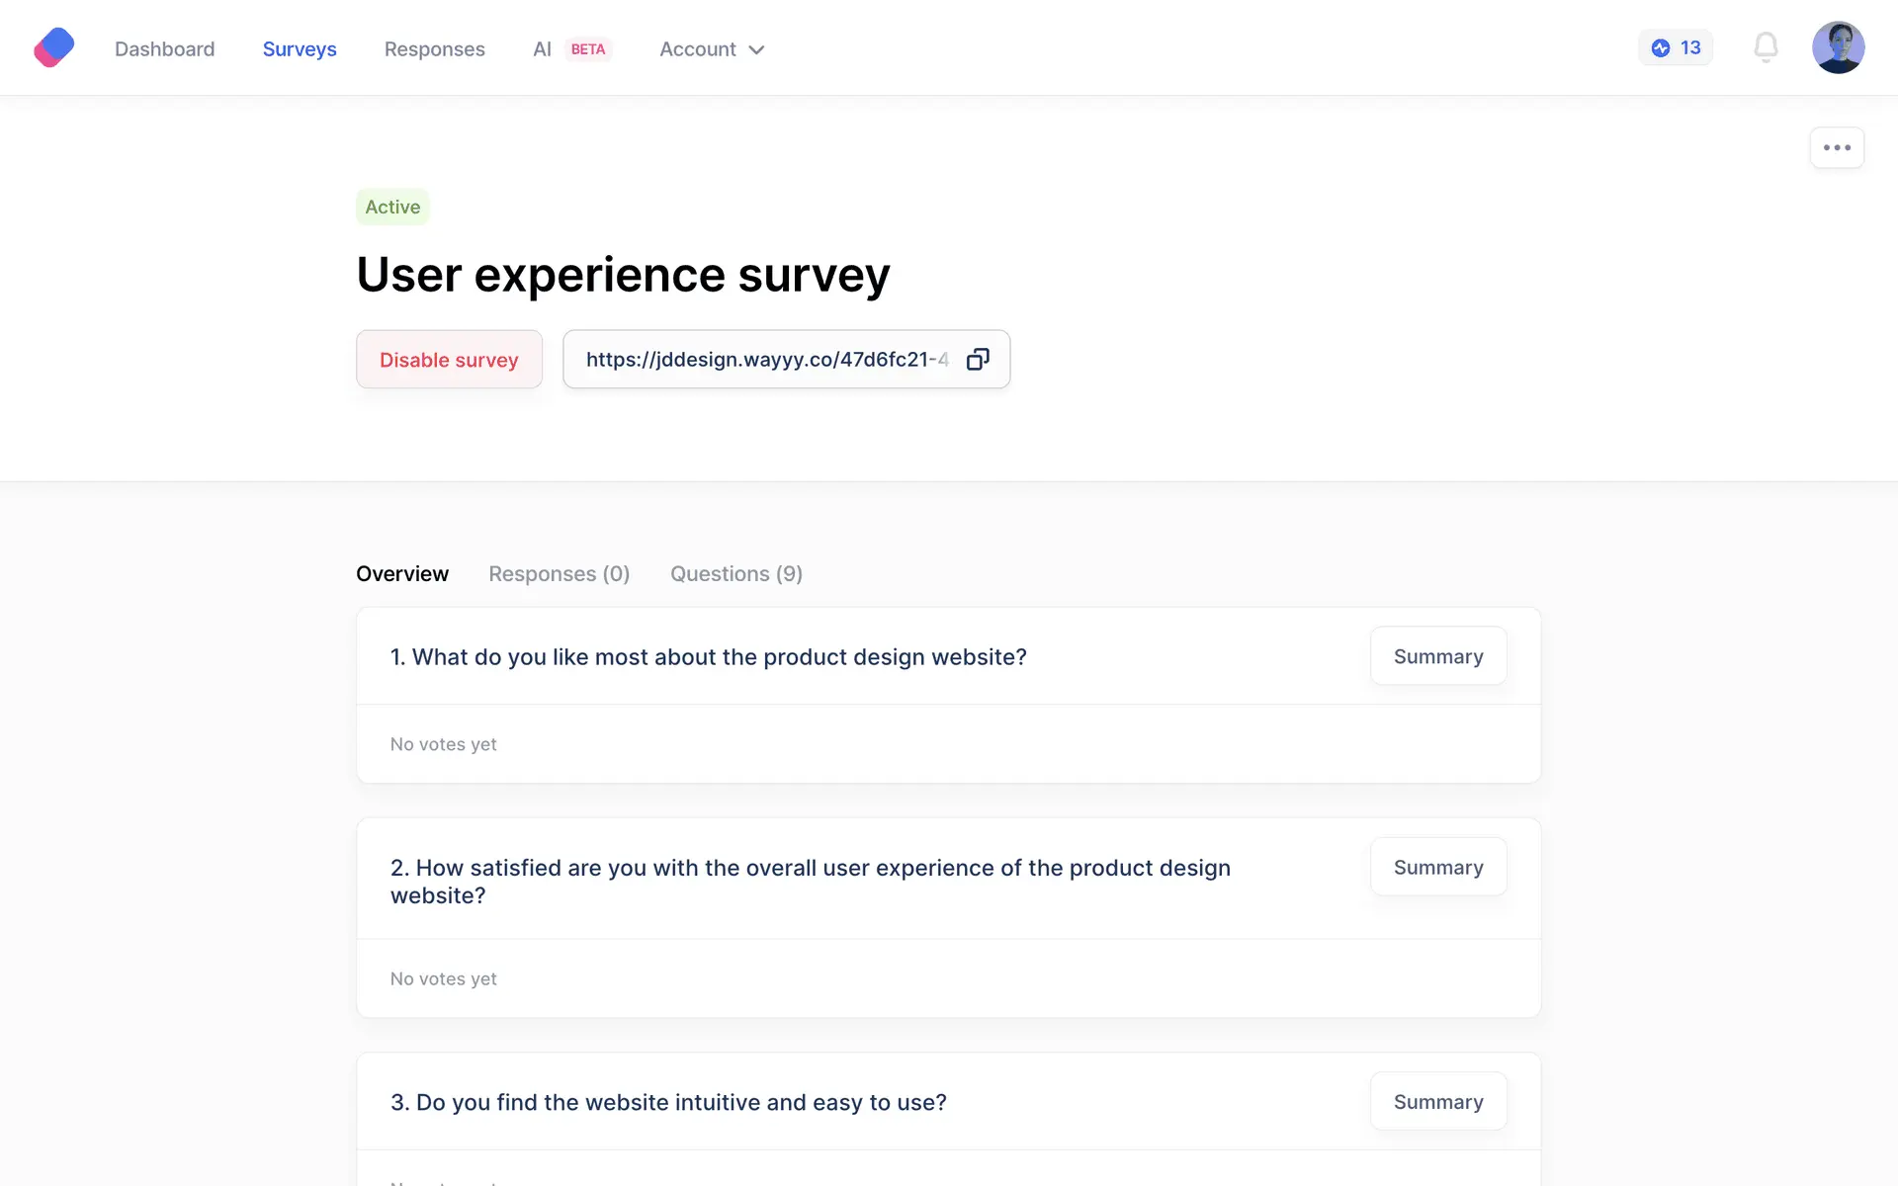1898x1186 pixels.
Task: Open the AI BETA nav item
Action: pyautogui.click(x=571, y=49)
